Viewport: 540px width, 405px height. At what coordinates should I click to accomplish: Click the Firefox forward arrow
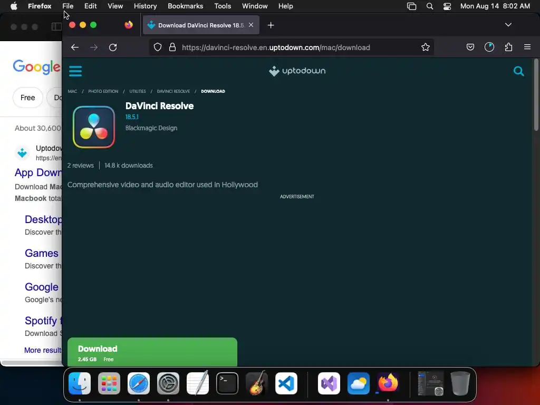(x=94, y=47)
